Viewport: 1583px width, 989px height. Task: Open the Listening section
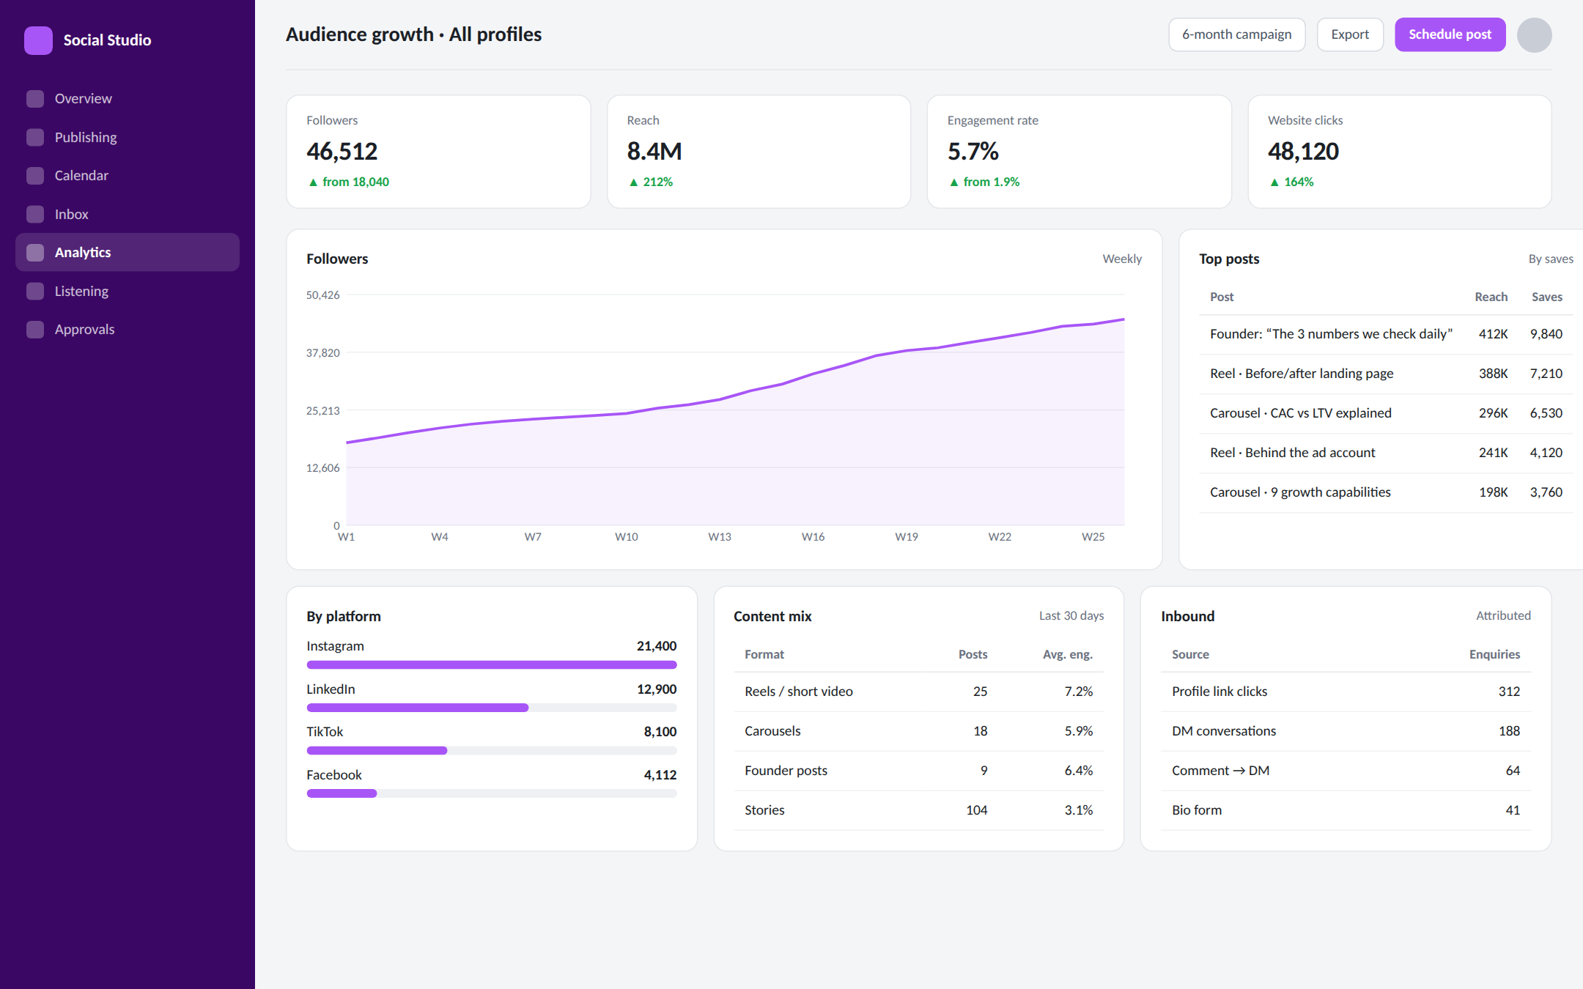[128, 291]
